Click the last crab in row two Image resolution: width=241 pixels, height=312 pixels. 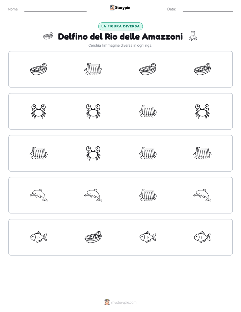[202, 111]
